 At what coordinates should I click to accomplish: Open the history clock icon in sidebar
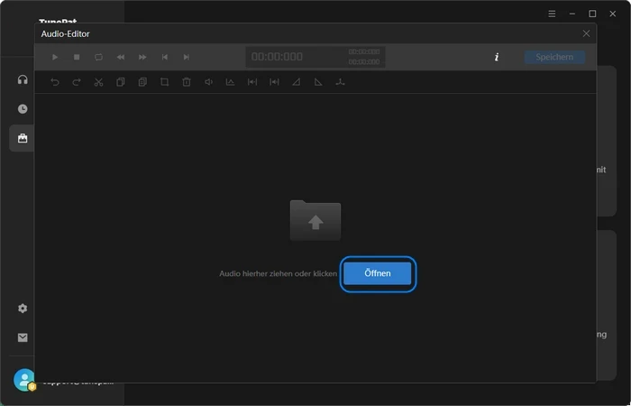pyautogui.click(x=23, y=109)
